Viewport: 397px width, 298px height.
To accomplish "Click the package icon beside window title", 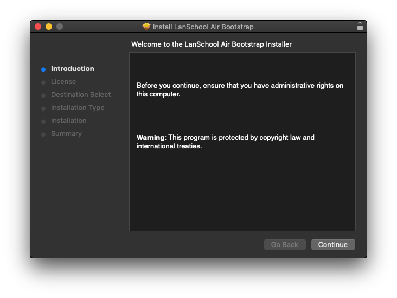I will [146, 27].
